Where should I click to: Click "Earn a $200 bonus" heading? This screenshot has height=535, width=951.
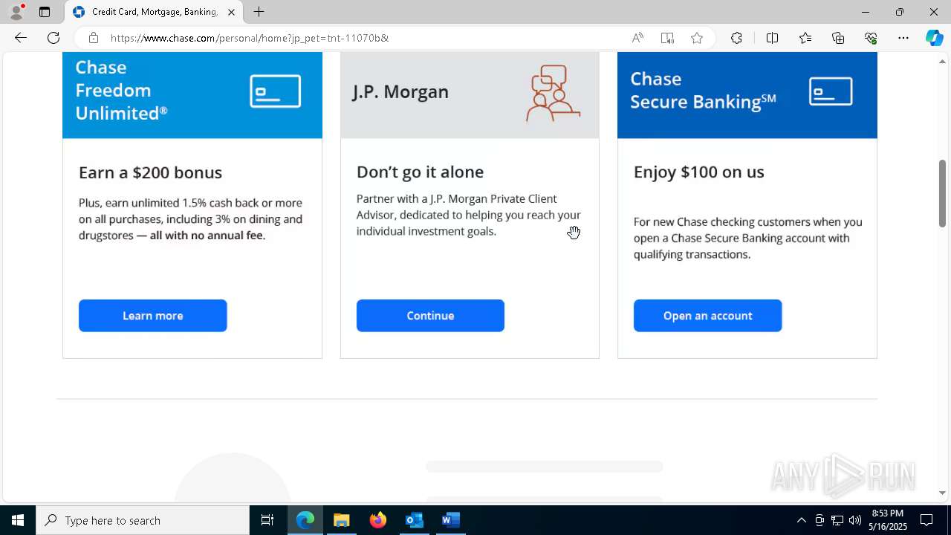tap(150, 172)
